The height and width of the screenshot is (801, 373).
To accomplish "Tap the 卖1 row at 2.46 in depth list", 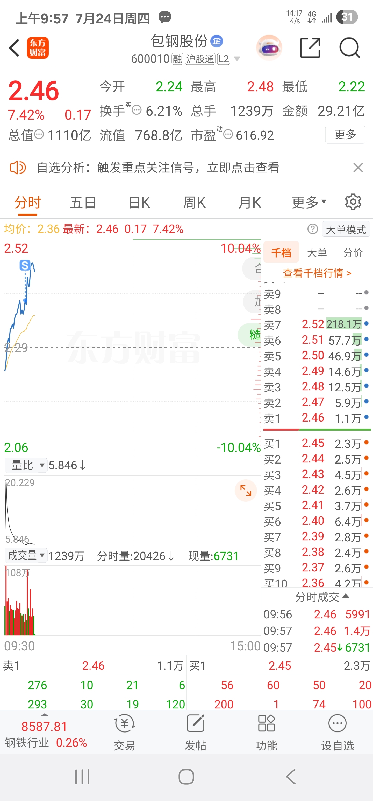I will (x=317, y=418).
